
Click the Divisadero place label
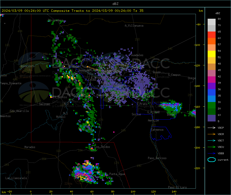pos(56,20)
